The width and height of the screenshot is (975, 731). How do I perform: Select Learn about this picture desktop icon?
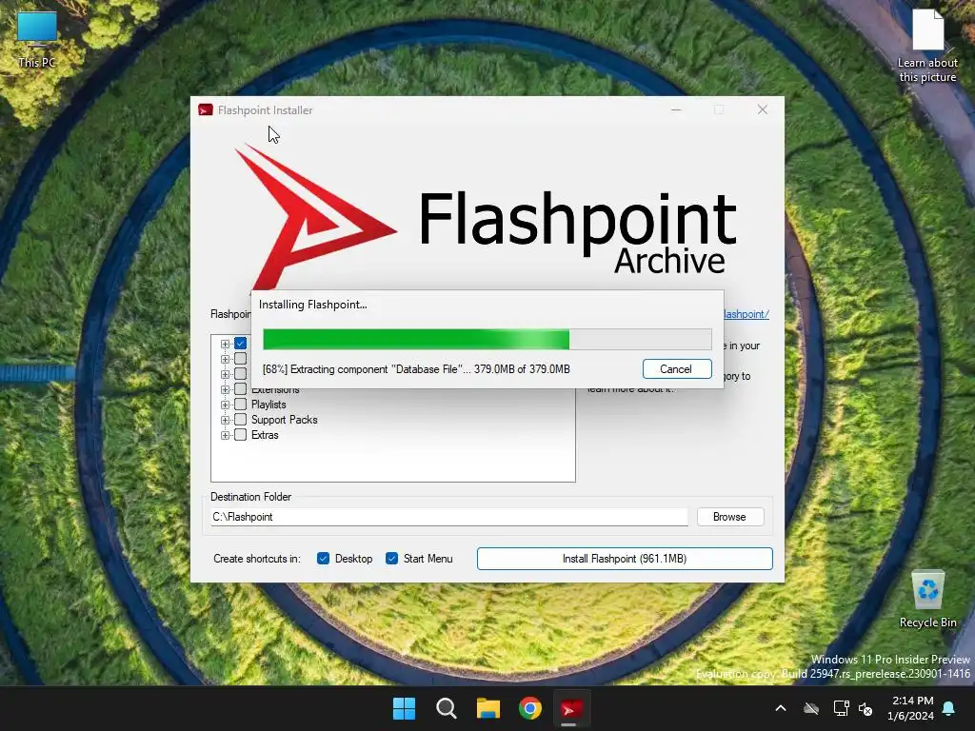927,46
